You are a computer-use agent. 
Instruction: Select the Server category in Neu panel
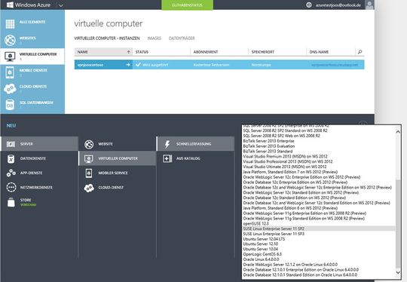(x=39, y=144)
